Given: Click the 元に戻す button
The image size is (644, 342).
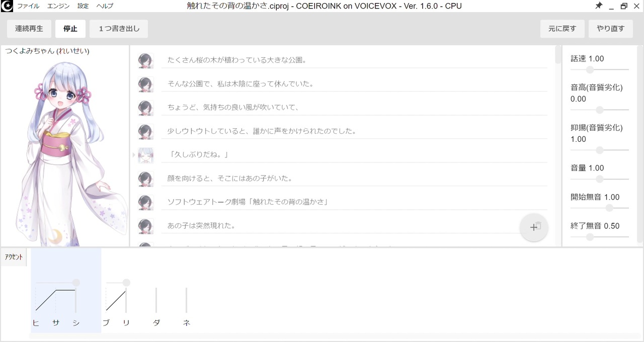Looking at the screenshot, I should coord(562,29).
